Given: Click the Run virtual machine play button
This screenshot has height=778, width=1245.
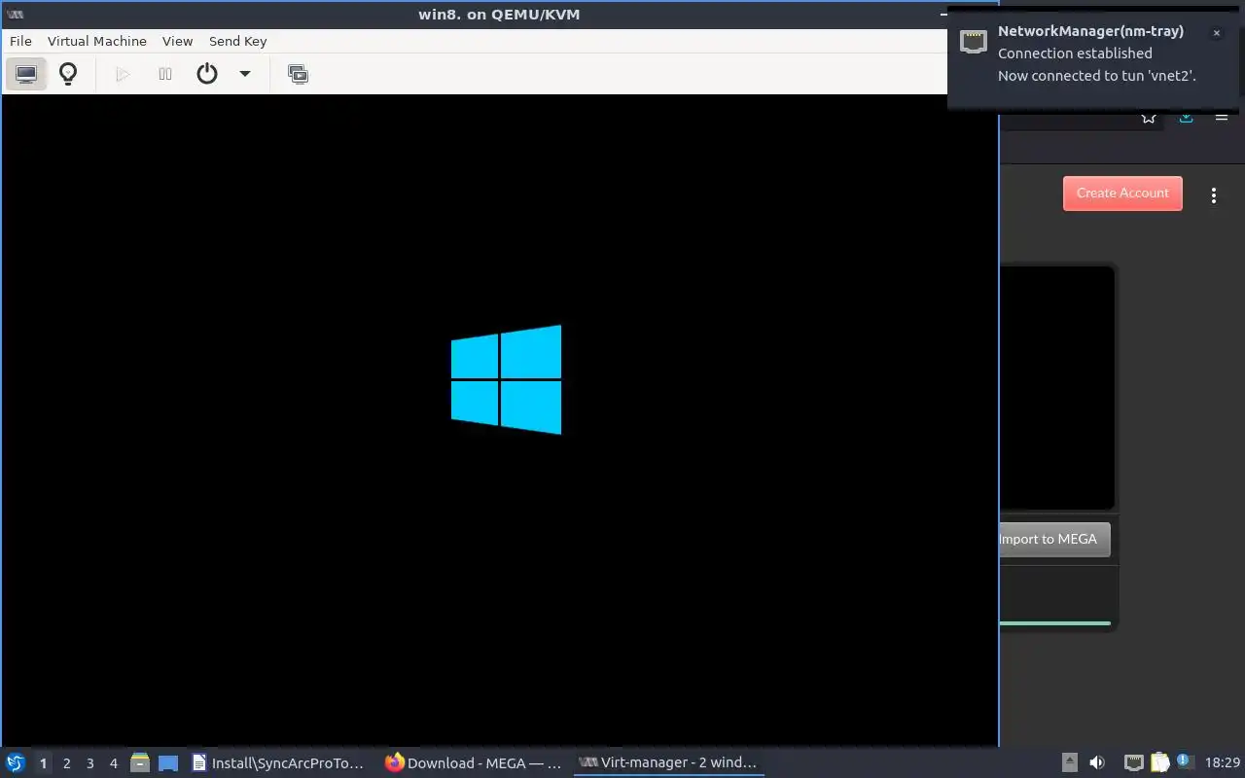Looking at the screenshot, I should click(x=123, y=74).
